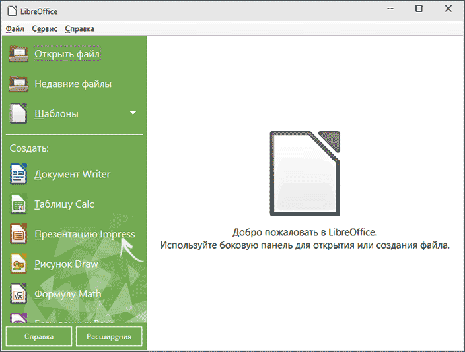This screenshot has width=465, height=352.
Task: Create a new Таблицу Calc
Action: 64,204
